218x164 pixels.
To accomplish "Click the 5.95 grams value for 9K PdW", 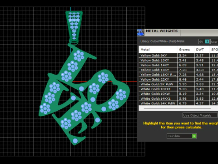I will (x=183, y=84).
